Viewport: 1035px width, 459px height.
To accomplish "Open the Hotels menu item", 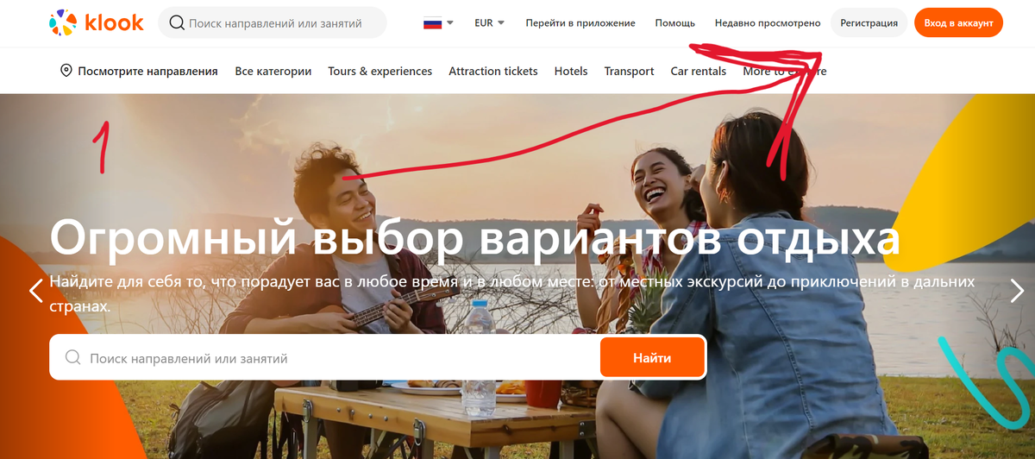I will pyautogui.click(x=571, y=72).
